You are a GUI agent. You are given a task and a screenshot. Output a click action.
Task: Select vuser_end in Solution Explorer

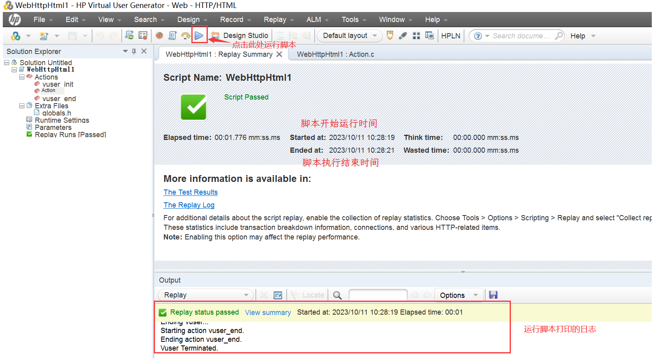59,98
